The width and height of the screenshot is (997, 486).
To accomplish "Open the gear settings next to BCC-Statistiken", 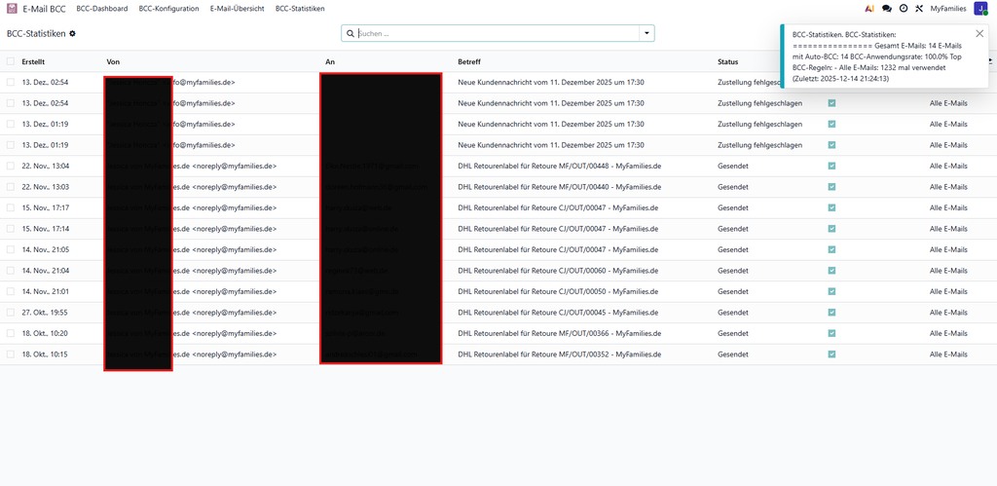I will pos(72,33).
